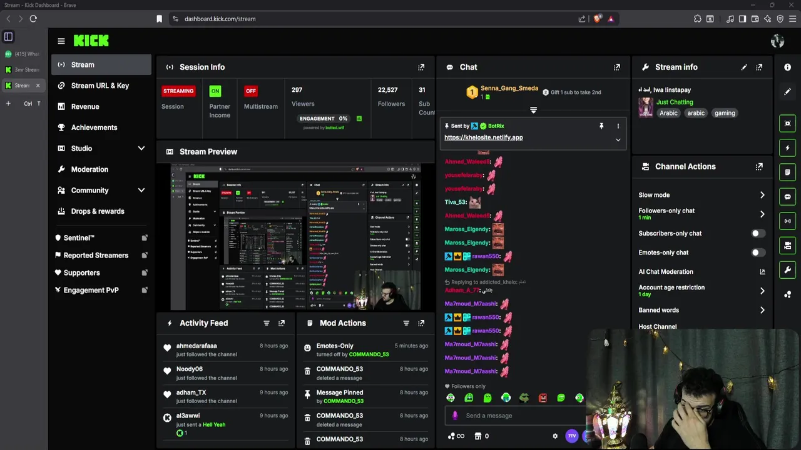Open pinned message three-dot options

[618, 126]
